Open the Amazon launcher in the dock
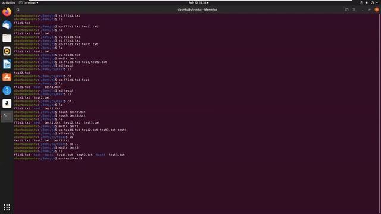The image size is (381, 214). coord(7,103)
